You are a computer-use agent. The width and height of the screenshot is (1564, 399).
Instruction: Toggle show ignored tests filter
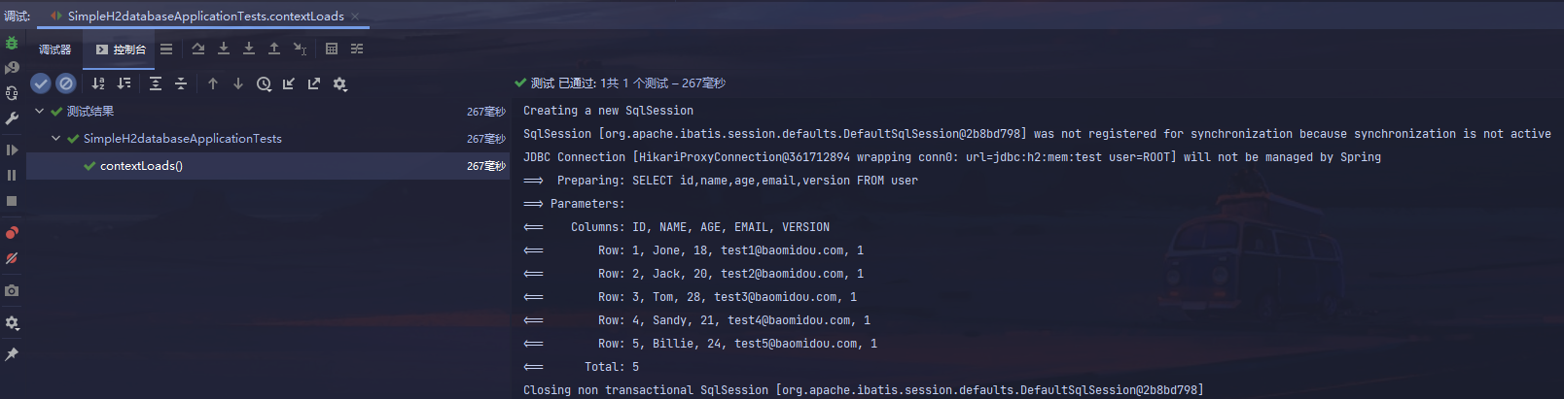point(65,83)
